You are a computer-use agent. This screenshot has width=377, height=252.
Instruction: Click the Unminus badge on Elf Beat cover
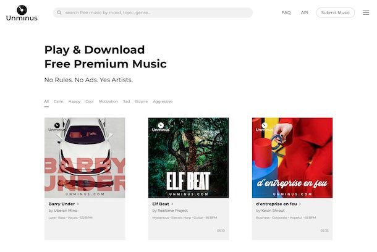pyautogui.click(x=161, y=127)
